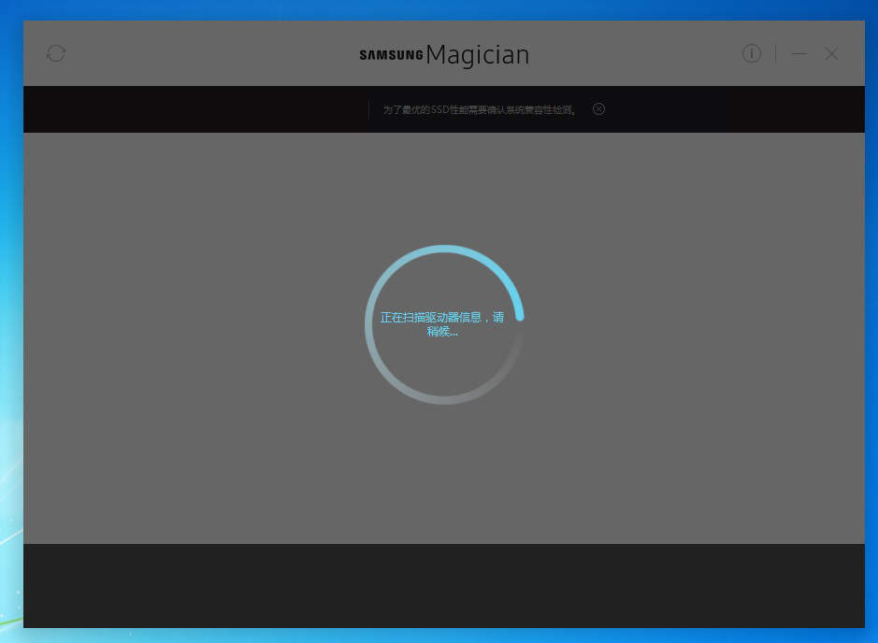This screenshot has height=643, width=878.
Task: Click the circular scanning progress ring
Action: click(x=444, y=324)
